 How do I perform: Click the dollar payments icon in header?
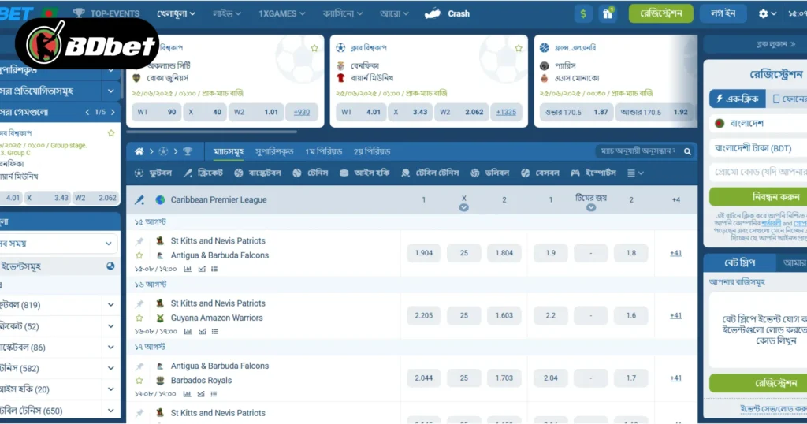point(583,14)
